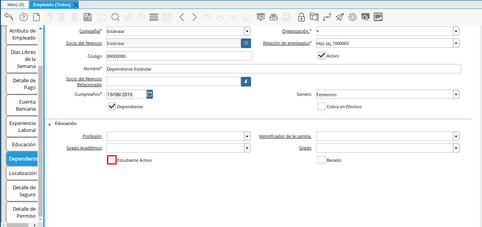The image size is (482, 227).
Task: Enable the Estudiante Activo checkbox
Action: [x=112, y=160]
